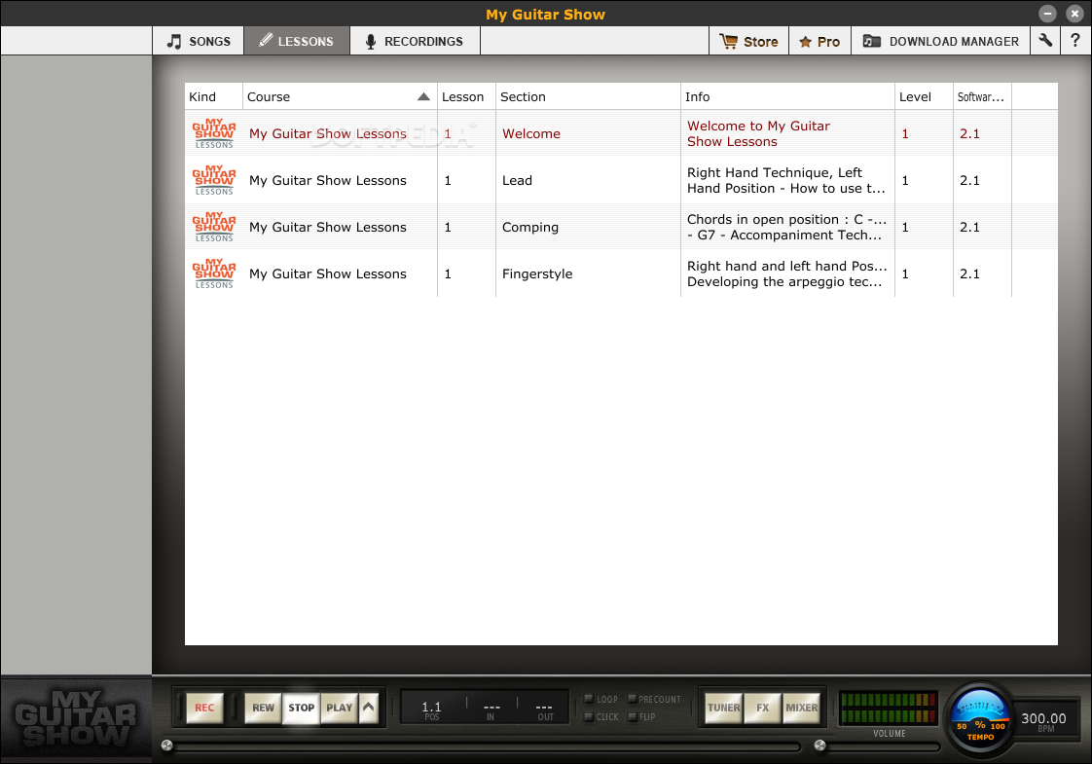This screenshot has width=1092, height=764.
Task: Click the Level column header
Action: 924,96
